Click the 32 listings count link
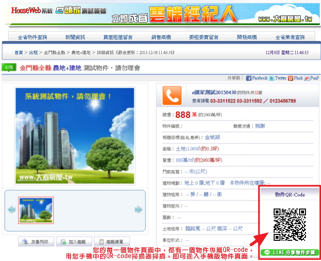 click(x=256, y=93)
